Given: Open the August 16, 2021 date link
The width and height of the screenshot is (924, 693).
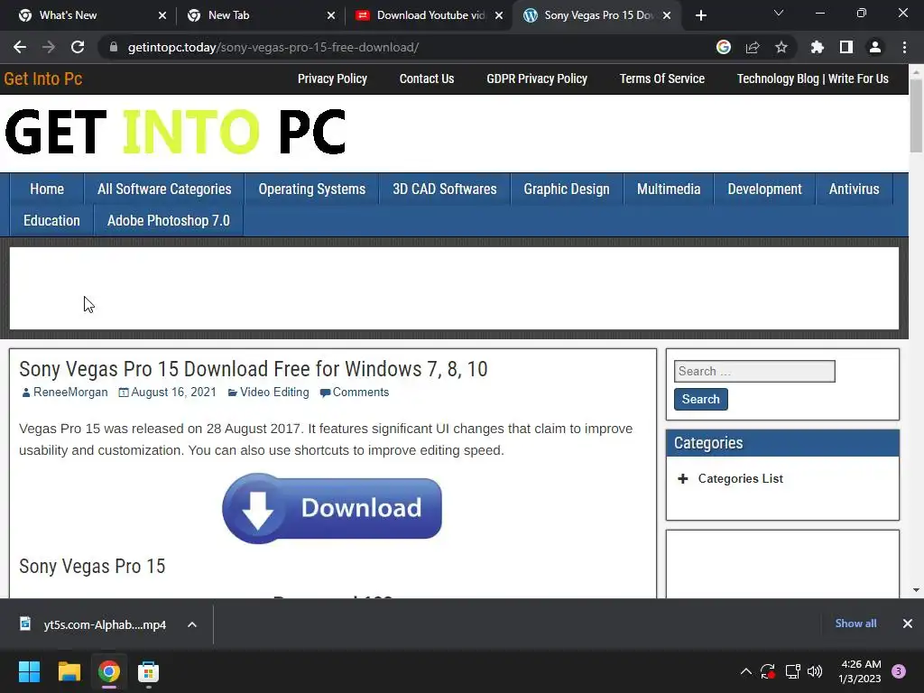Looking at the screenshot, I should click(173, 393).
